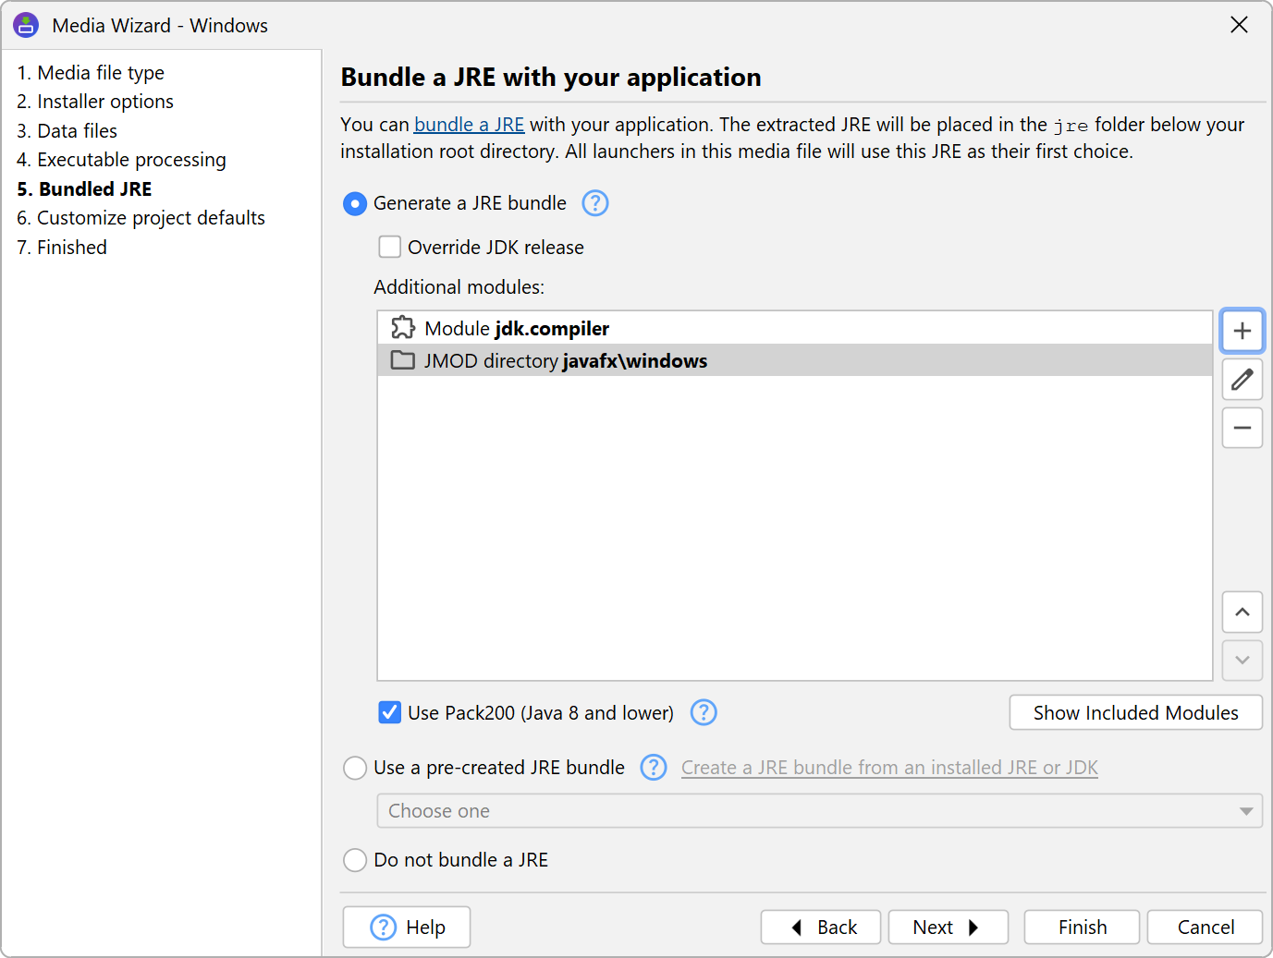Go to step 4 Executable processing
Viewport: 1273px width, 958px height.
pyautogui.click(x=131, y=160)
